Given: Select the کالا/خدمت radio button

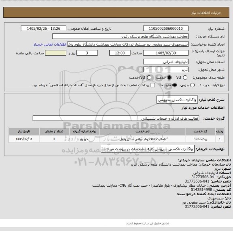Looking at the screenshot, I should 149,77.
